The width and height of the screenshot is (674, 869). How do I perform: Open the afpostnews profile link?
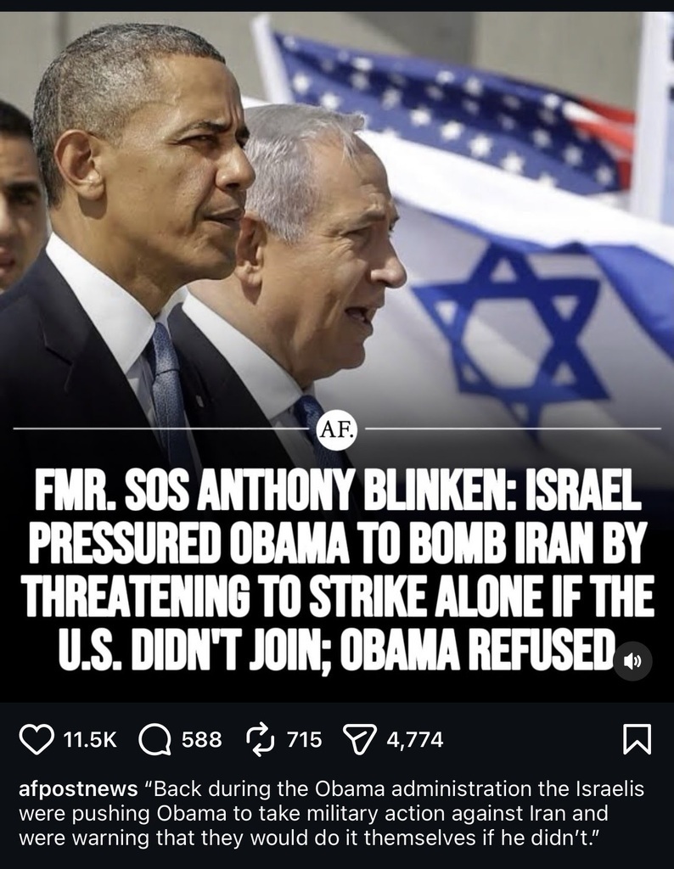click(78, 788)
